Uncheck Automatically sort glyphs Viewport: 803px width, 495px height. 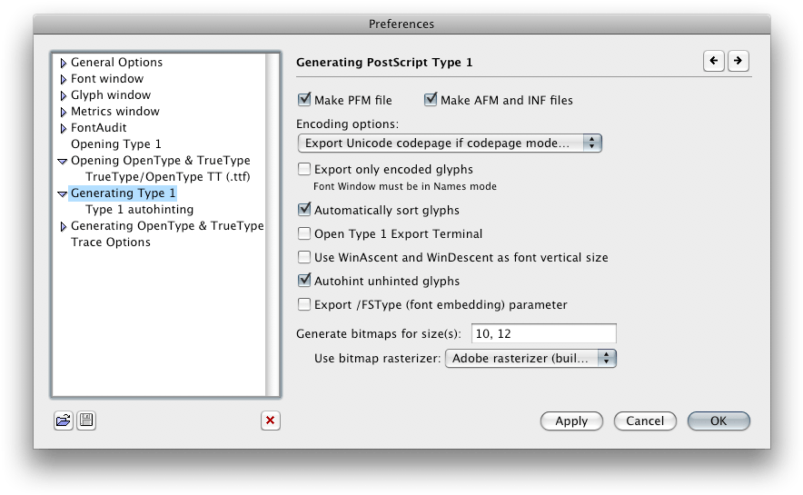(305, 210)
